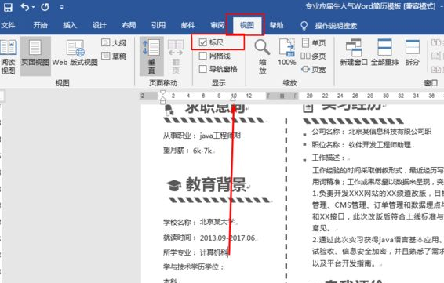Click the 望月薪：6k-7k line
This screenshot has height=283, width=444.
coord(187,151)
